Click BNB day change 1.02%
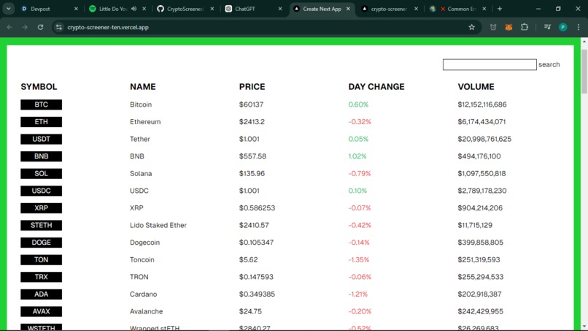588x331 pixels. click(x=357, y=156)
